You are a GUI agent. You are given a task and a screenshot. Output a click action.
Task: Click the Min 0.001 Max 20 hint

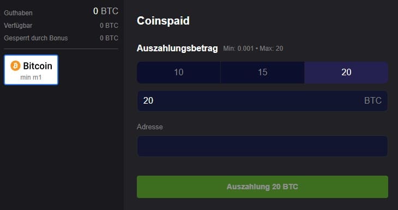tap(253, 49)
